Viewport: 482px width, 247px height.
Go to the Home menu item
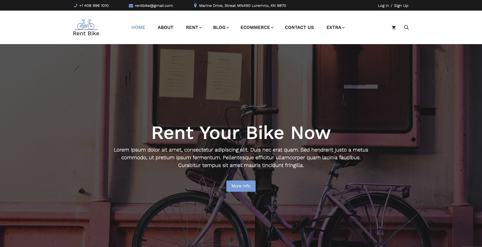[138, 28]
